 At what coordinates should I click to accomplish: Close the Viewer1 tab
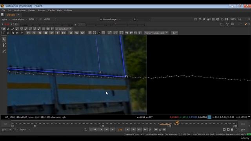[x=18, y=15]
